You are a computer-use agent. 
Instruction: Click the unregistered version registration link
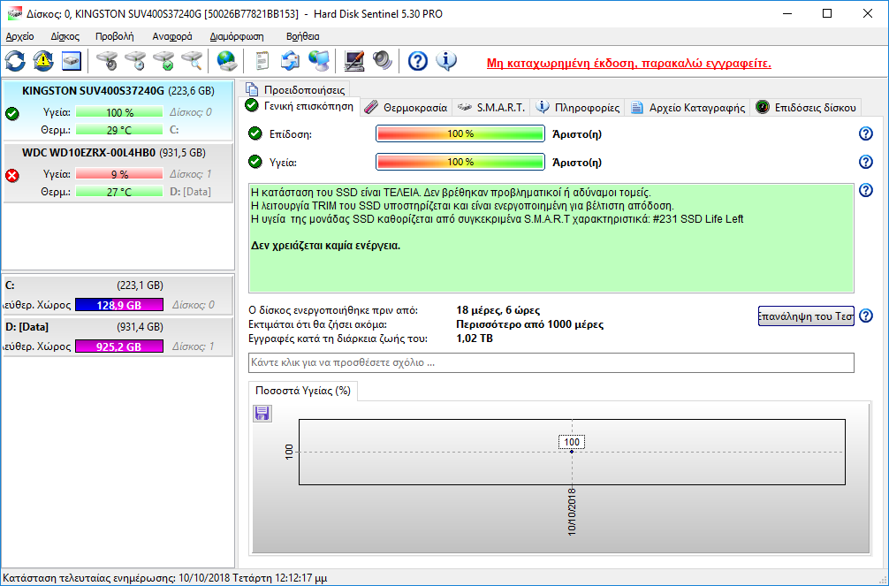click(628, 64)
